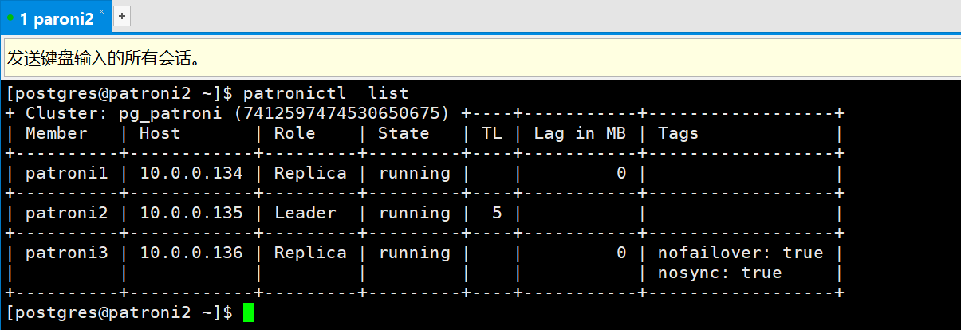This screenshot has width=961, height=330.
Task: Click IP address 10.0.0.134
Action: tap(191, 173)
